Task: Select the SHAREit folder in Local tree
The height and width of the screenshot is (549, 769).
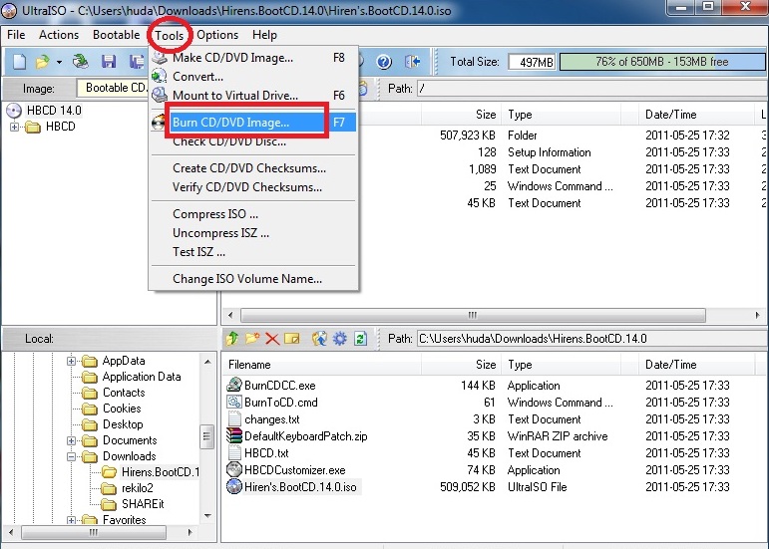Action: (143, 504)
